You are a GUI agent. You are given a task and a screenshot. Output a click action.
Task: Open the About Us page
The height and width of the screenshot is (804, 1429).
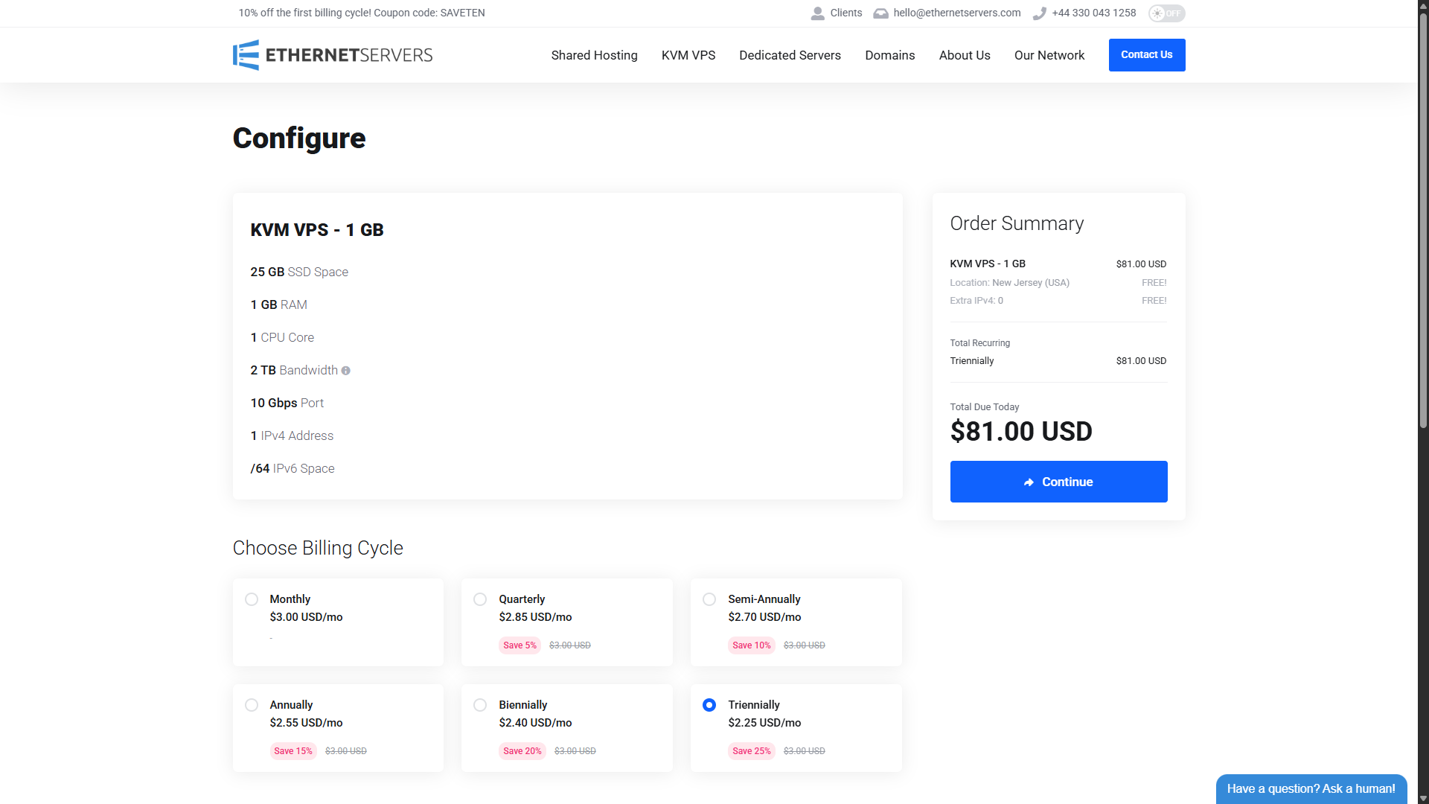coord(965,55)
